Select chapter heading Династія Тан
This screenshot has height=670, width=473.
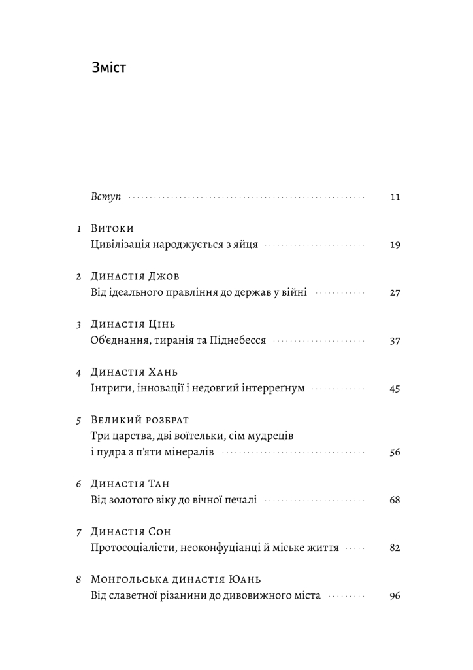(130, 484)
